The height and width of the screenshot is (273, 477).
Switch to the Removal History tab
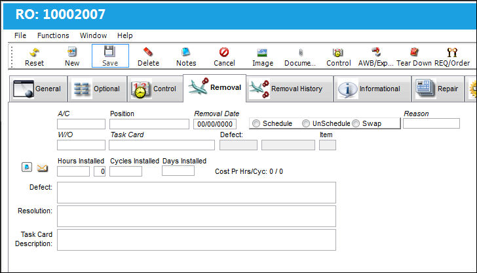click(x=290, y=89)
